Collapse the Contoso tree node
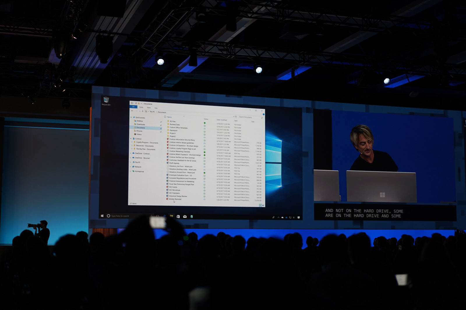Screen dimensions: 466x310 click(131, 139)
